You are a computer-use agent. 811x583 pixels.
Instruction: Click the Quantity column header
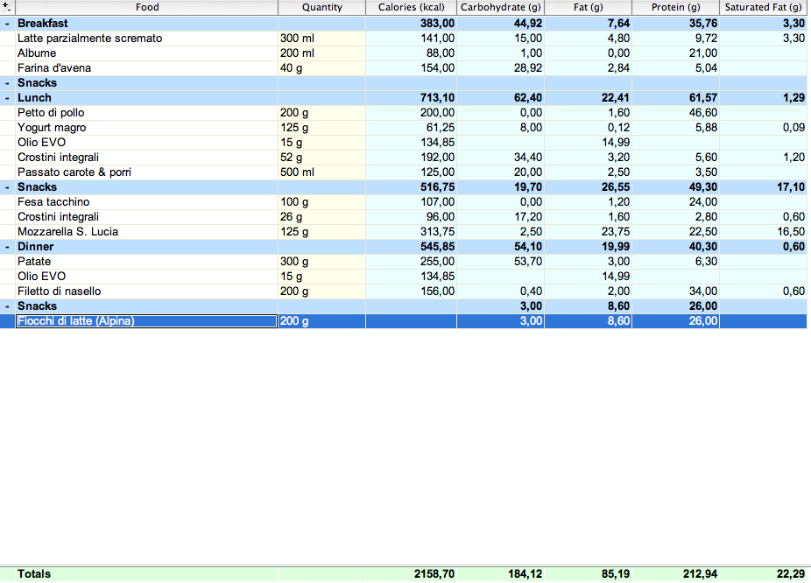coord(321,7)
